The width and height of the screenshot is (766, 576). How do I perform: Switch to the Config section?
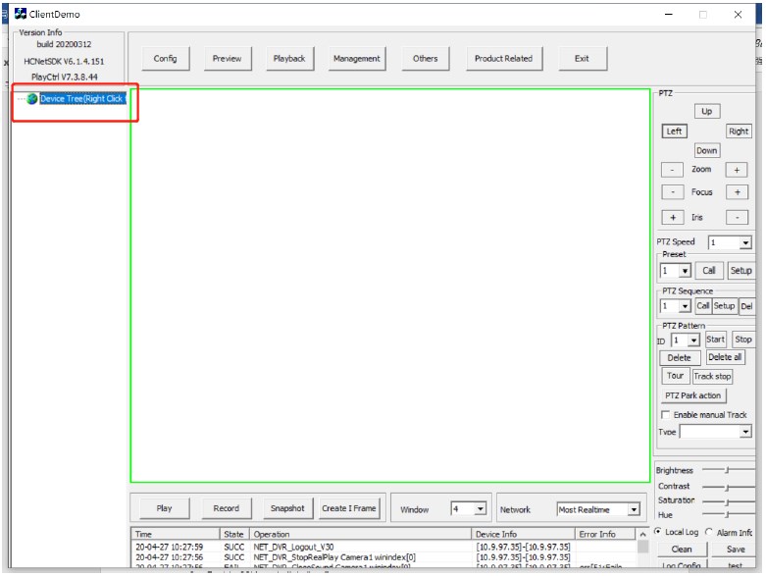[166, 59]
